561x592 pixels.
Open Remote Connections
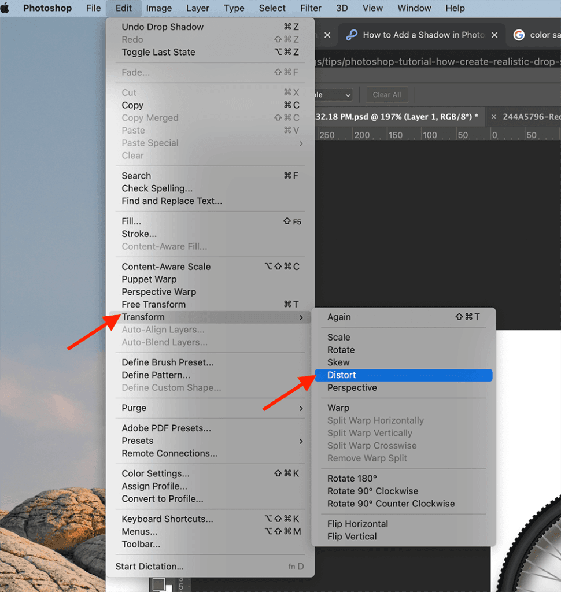(210, 453)
